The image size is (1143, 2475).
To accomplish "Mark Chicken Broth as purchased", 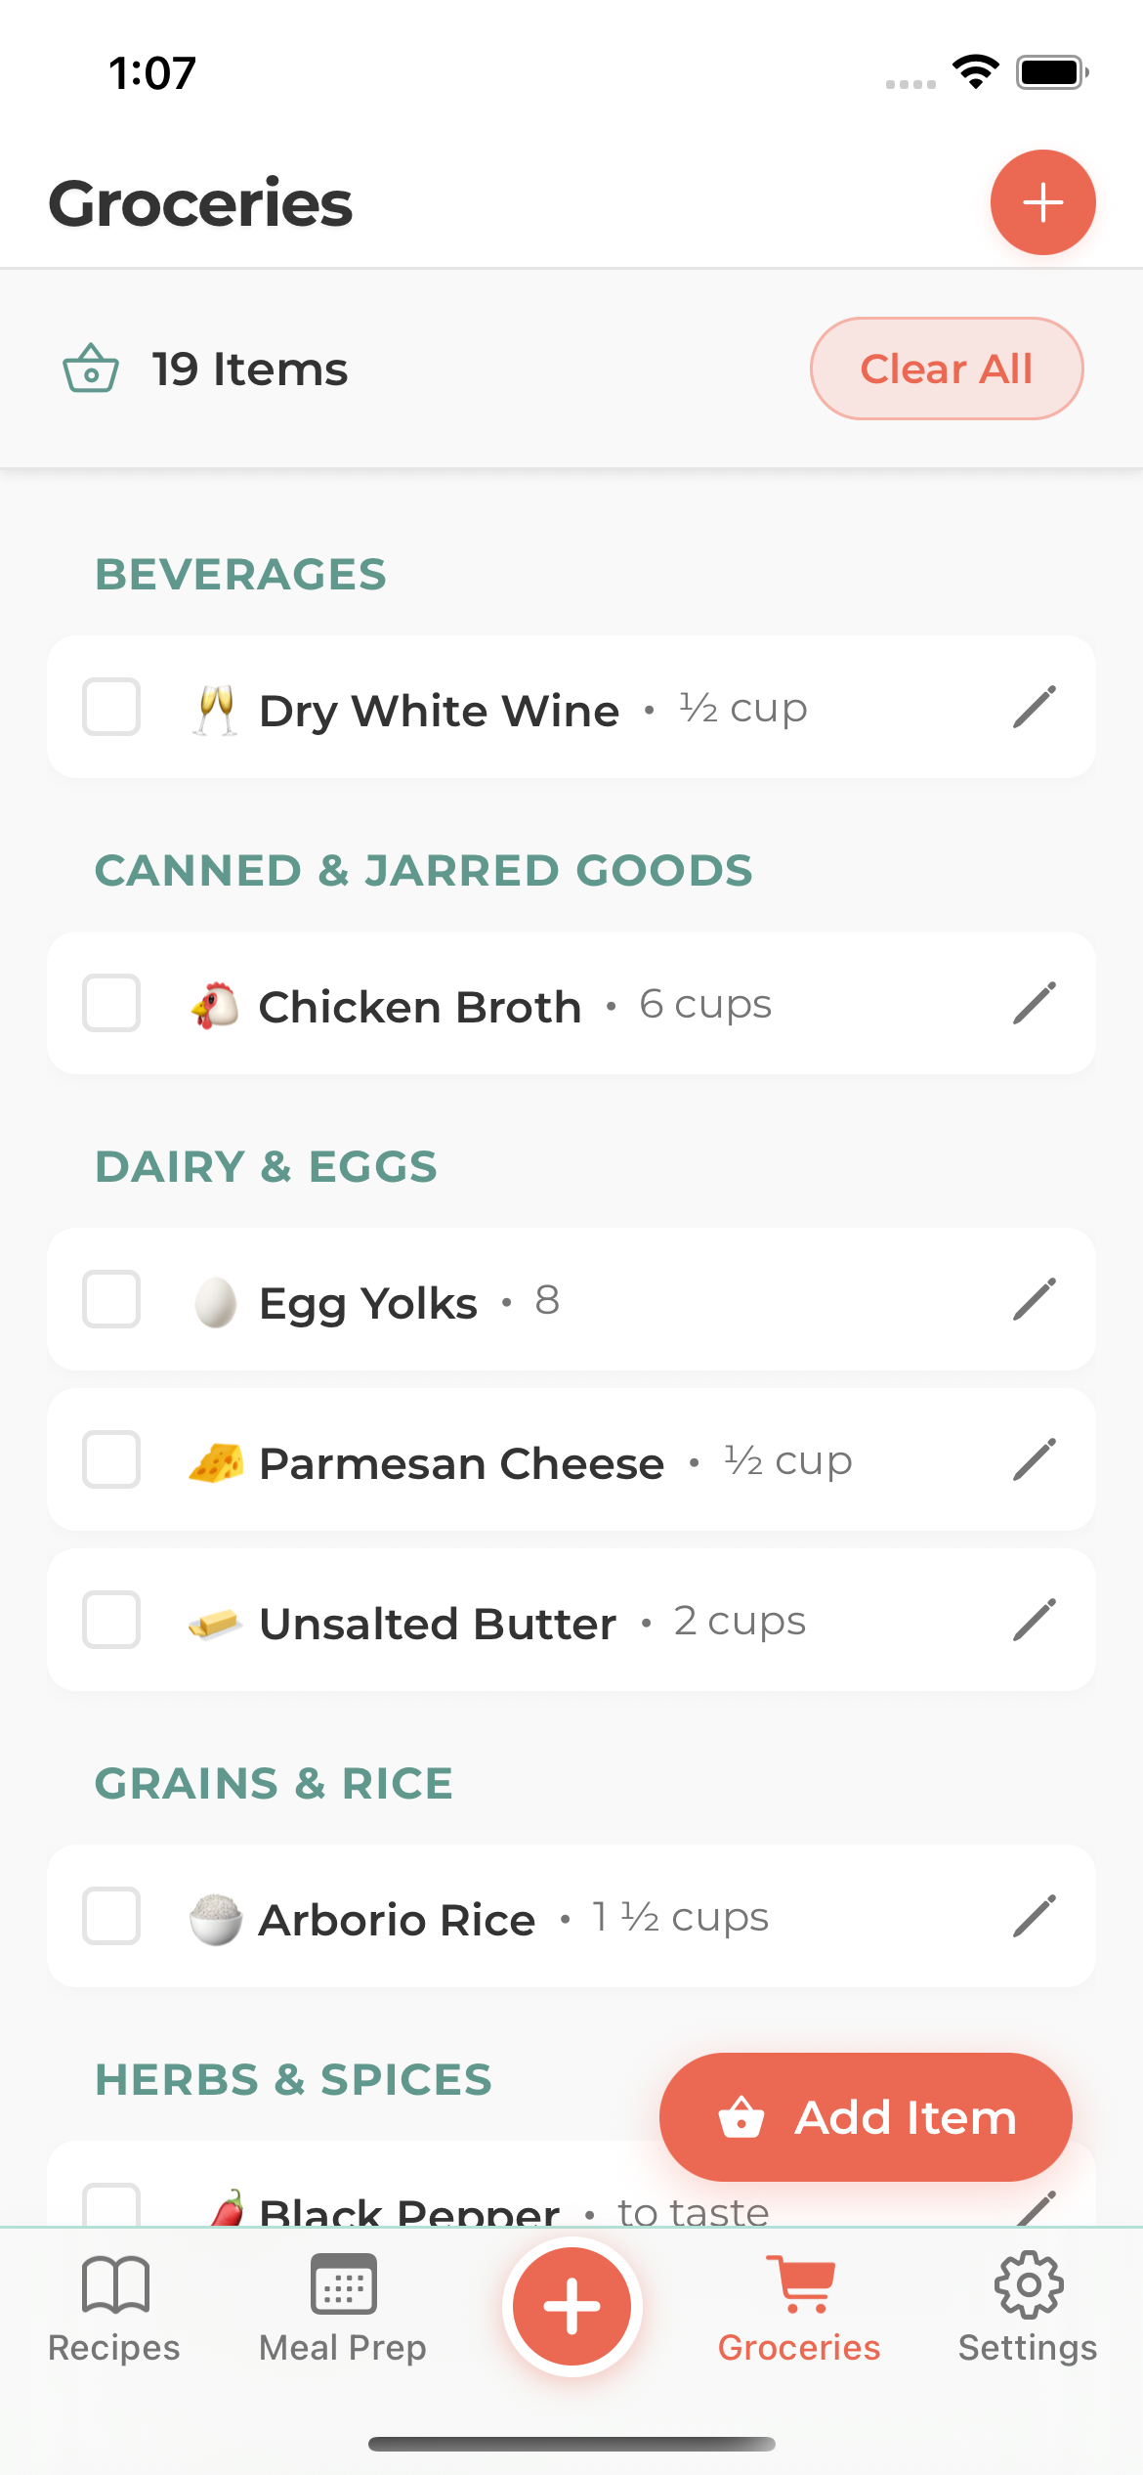I will [x=111, y=1003].
